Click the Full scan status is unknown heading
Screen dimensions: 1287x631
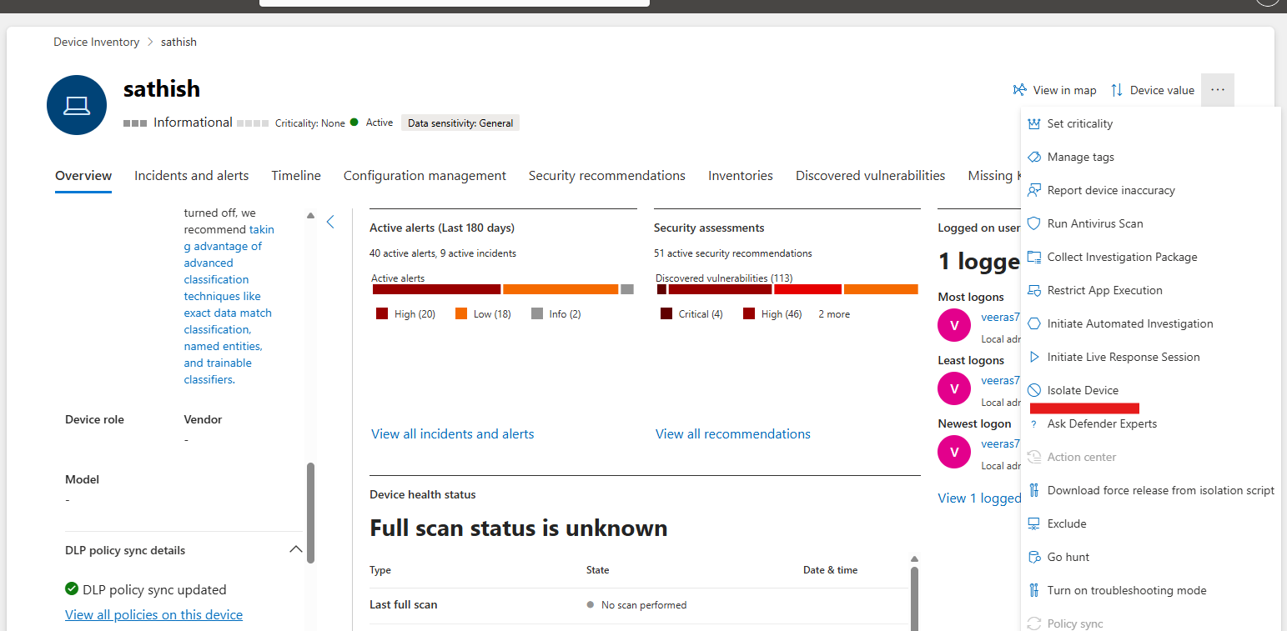tap(519, 528)
